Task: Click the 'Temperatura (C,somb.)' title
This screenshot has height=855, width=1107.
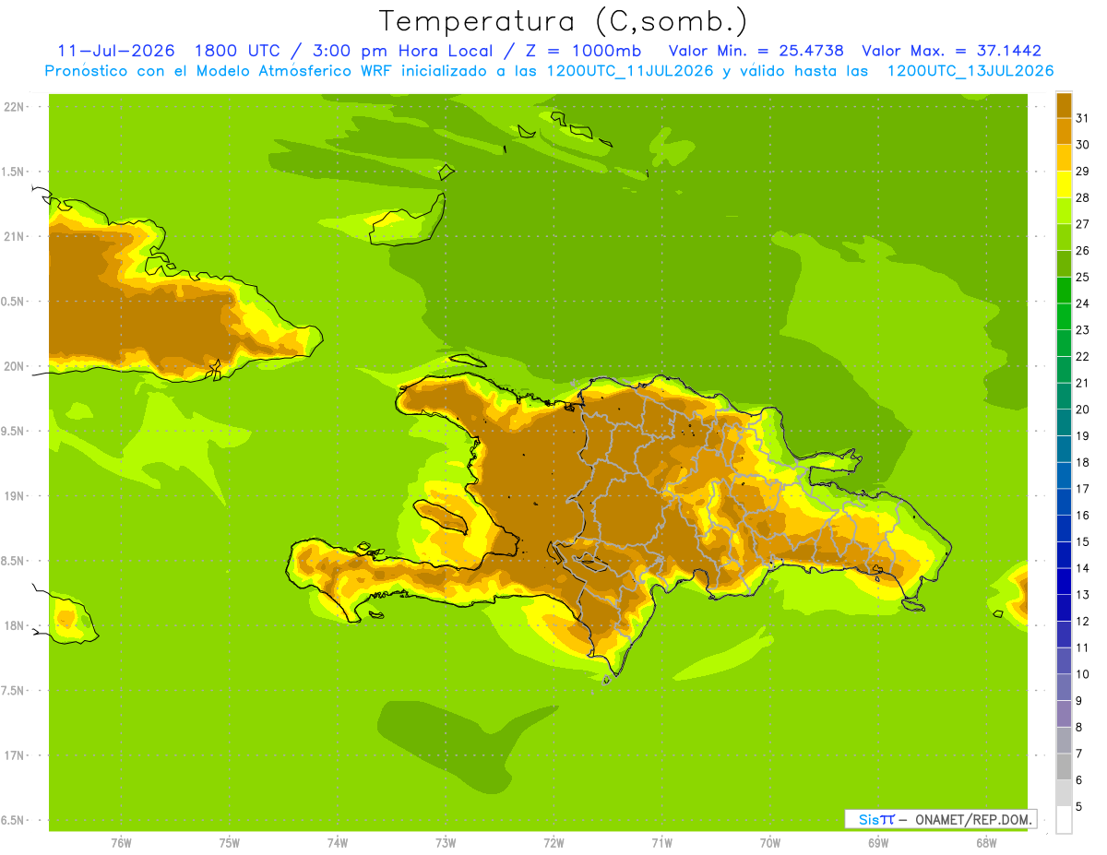Action: pos(562,21)
